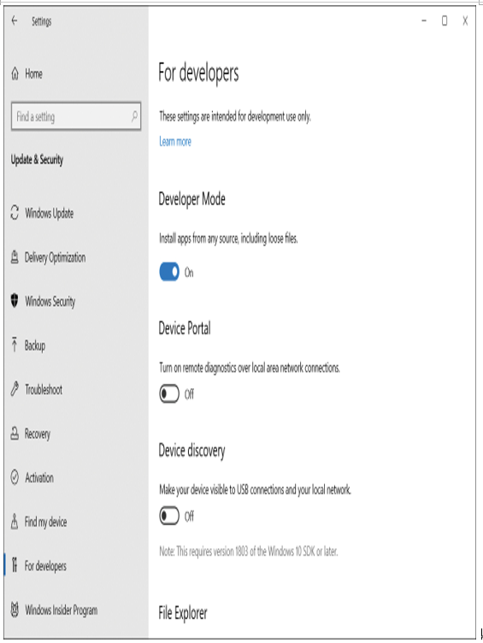The image size is (483, 643).
Task: Click the Windows Update refresh icon
Action: 15,212
